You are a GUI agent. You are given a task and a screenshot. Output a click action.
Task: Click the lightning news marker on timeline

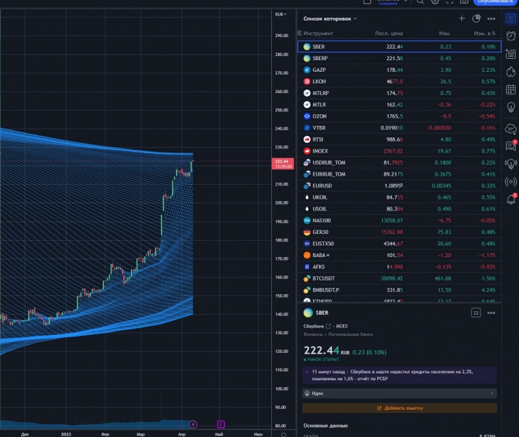193,424
